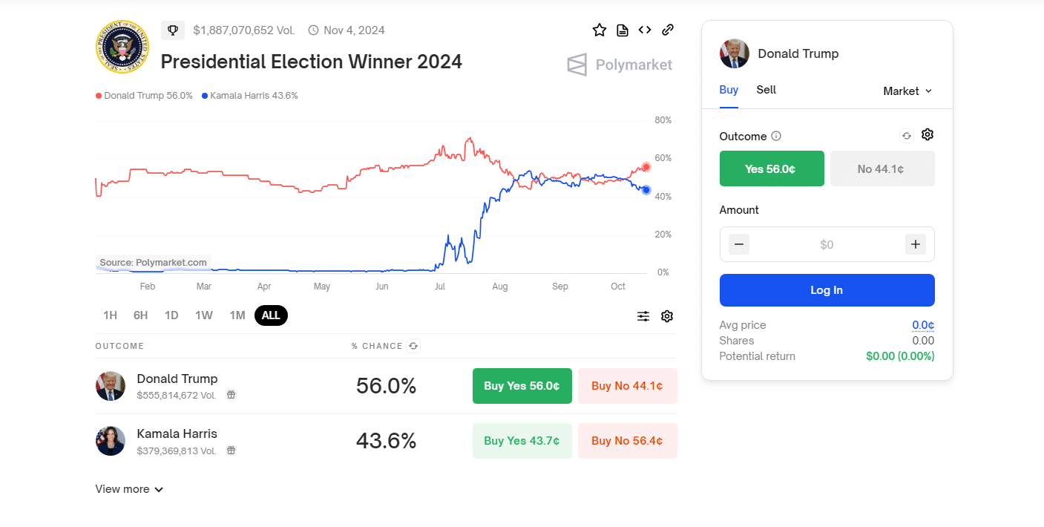The width and height of the screenshot is (1044, 527).
Task: Select the 1W chart time range
Action: [204, 315]
